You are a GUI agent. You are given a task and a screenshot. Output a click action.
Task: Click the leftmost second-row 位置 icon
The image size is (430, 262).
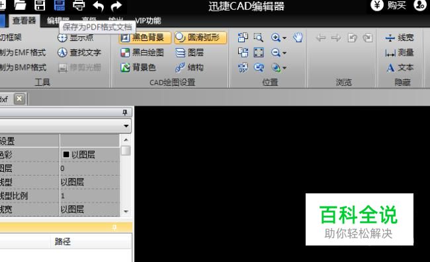click(x=243, y=53)
